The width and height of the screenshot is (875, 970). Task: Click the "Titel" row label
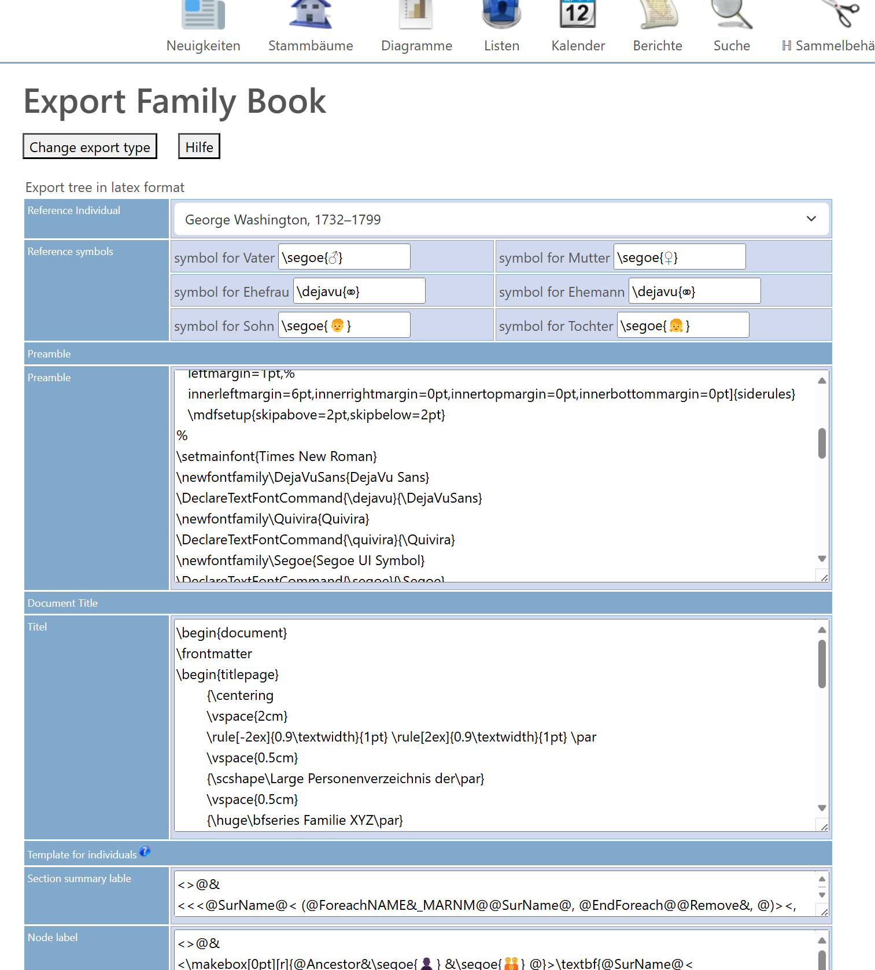pos(37,627)
